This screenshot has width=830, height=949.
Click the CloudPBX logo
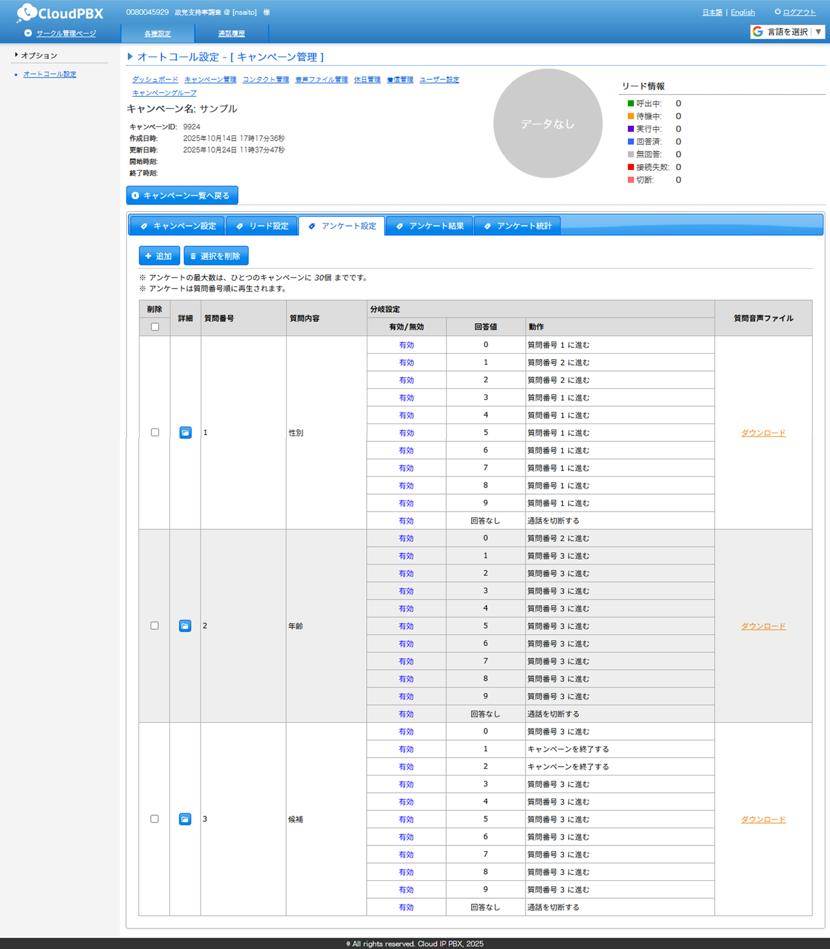click(60, 13)
